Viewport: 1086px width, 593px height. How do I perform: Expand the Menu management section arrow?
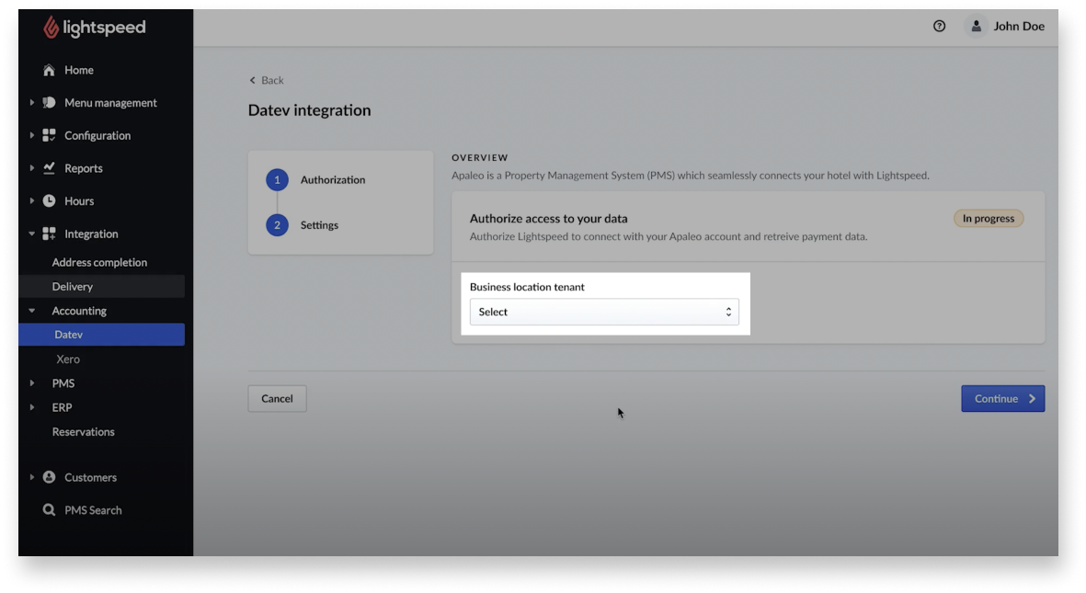pyautogui.click(x=31, y=103)
